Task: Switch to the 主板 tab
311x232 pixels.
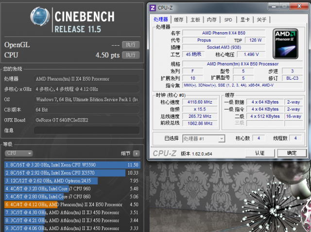Action: pos(195,19)
